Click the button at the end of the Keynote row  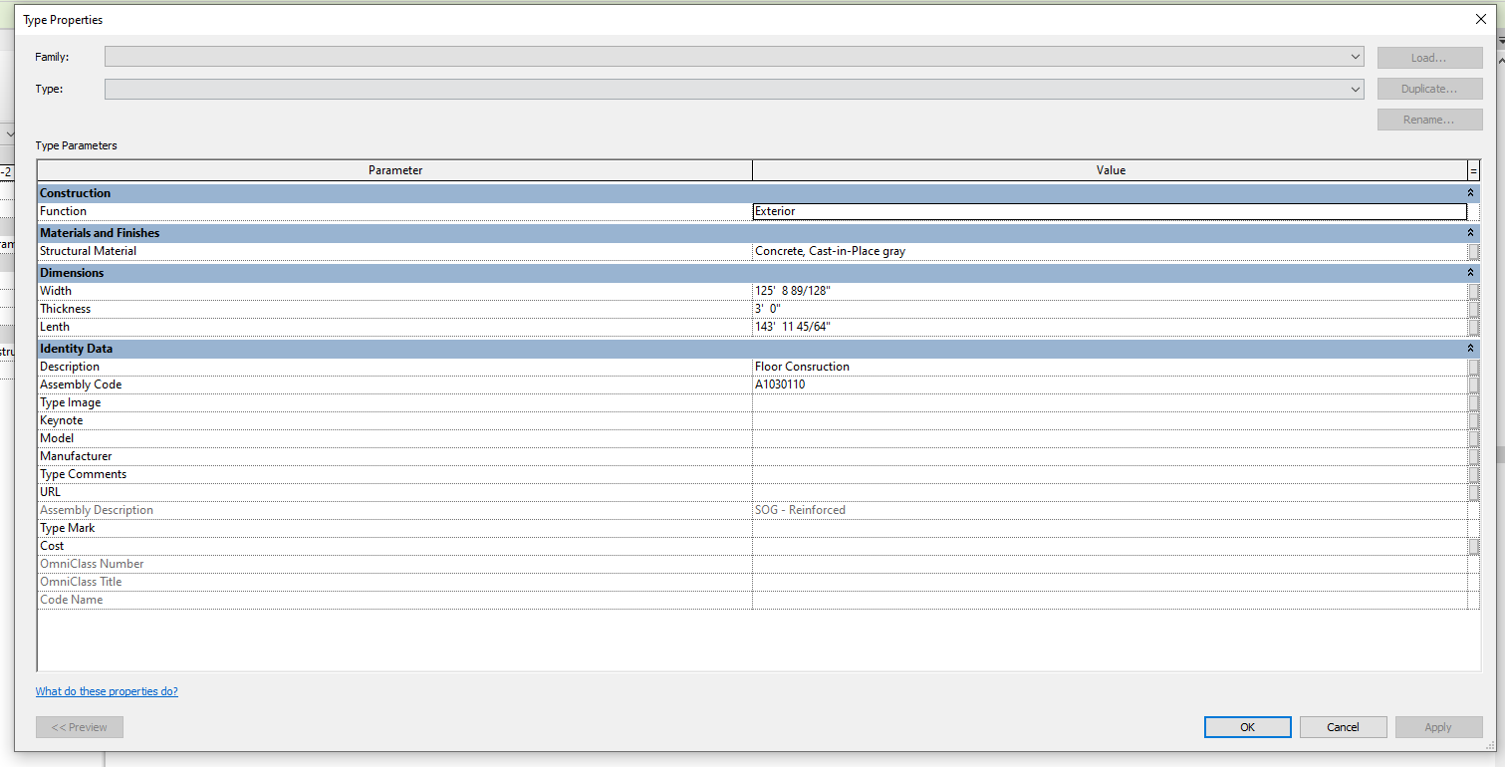pos(1474,419)
